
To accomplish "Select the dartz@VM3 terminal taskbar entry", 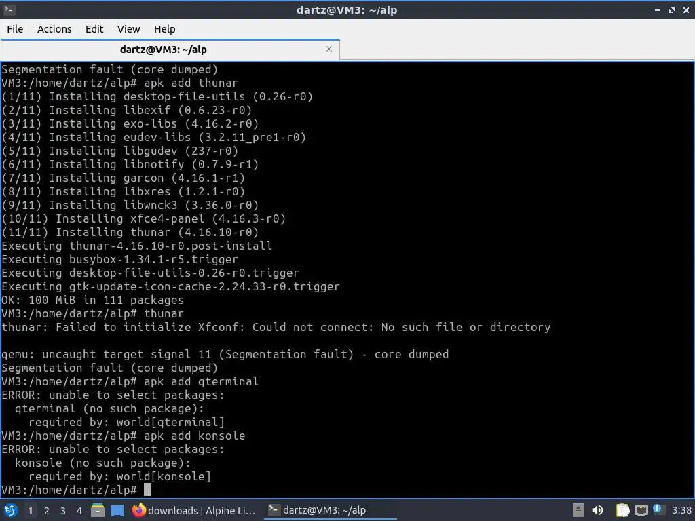I will (x=329, y=510).
